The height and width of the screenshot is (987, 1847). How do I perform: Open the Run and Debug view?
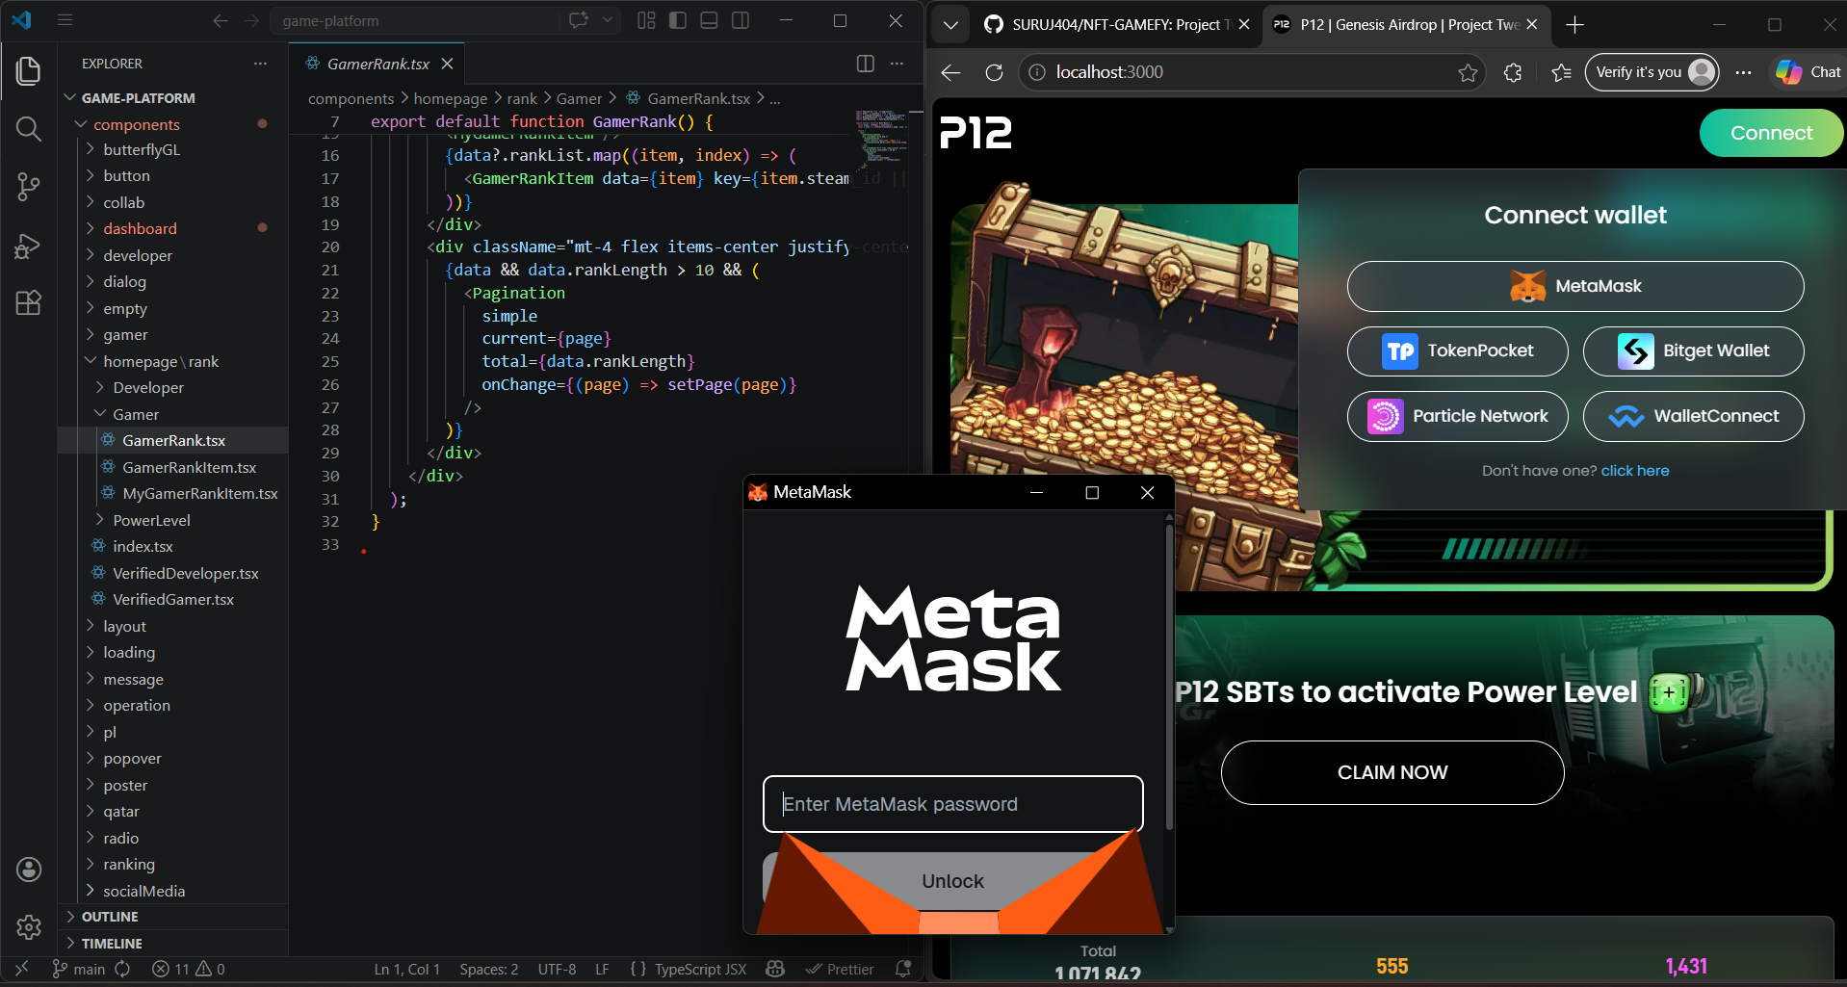29,246
